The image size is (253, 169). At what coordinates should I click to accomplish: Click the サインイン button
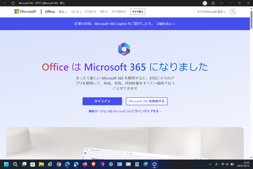[x=102, y=101]
